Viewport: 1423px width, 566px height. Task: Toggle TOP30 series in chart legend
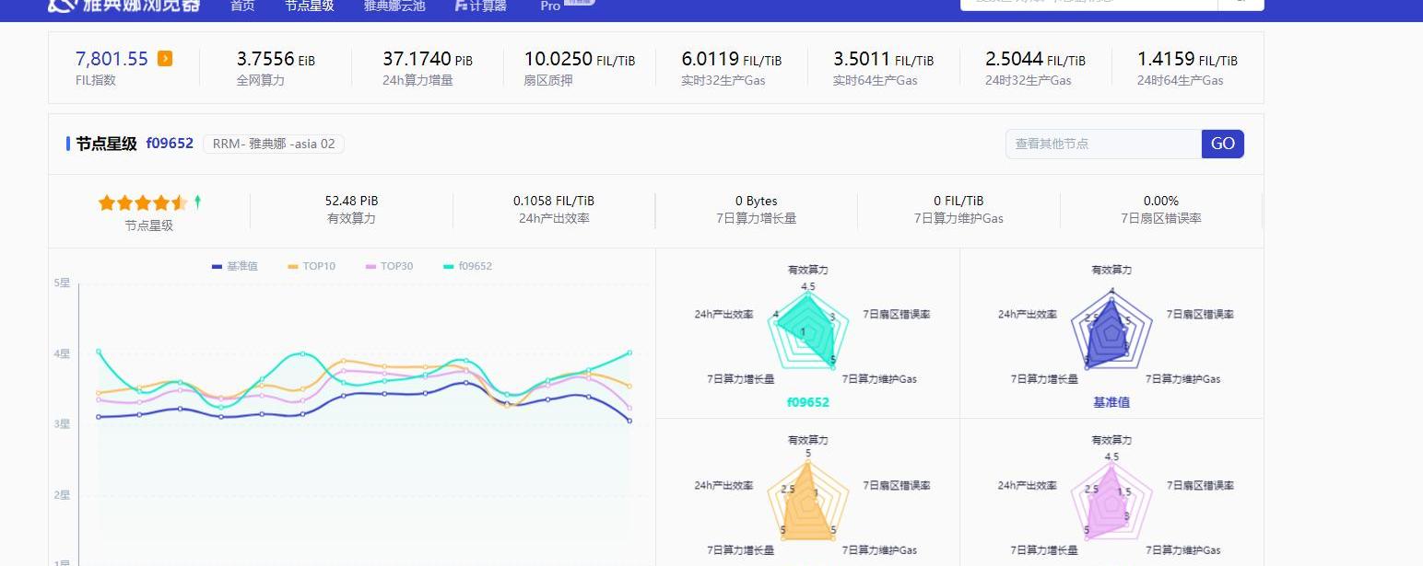click(389, 266)
